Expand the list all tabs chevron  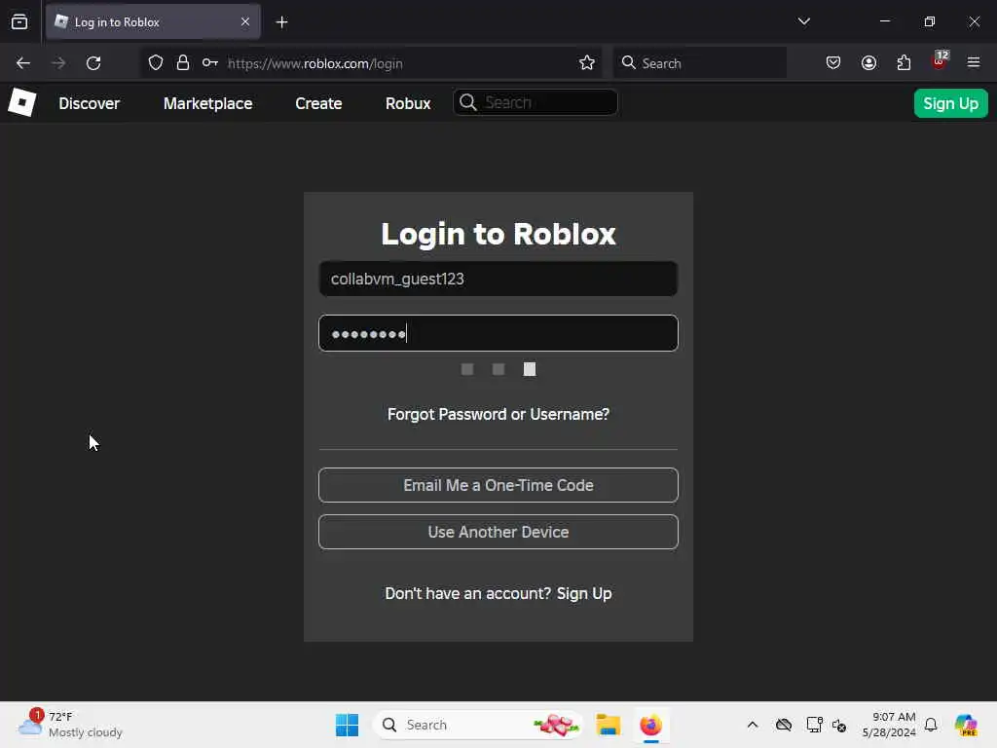(x=803, y=21)
